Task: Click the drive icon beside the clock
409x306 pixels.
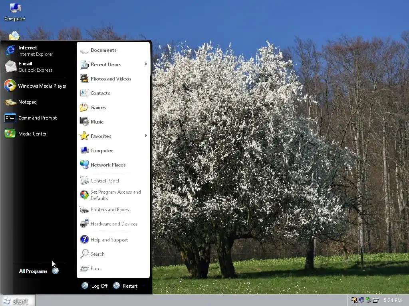Action: pos(375,300)
